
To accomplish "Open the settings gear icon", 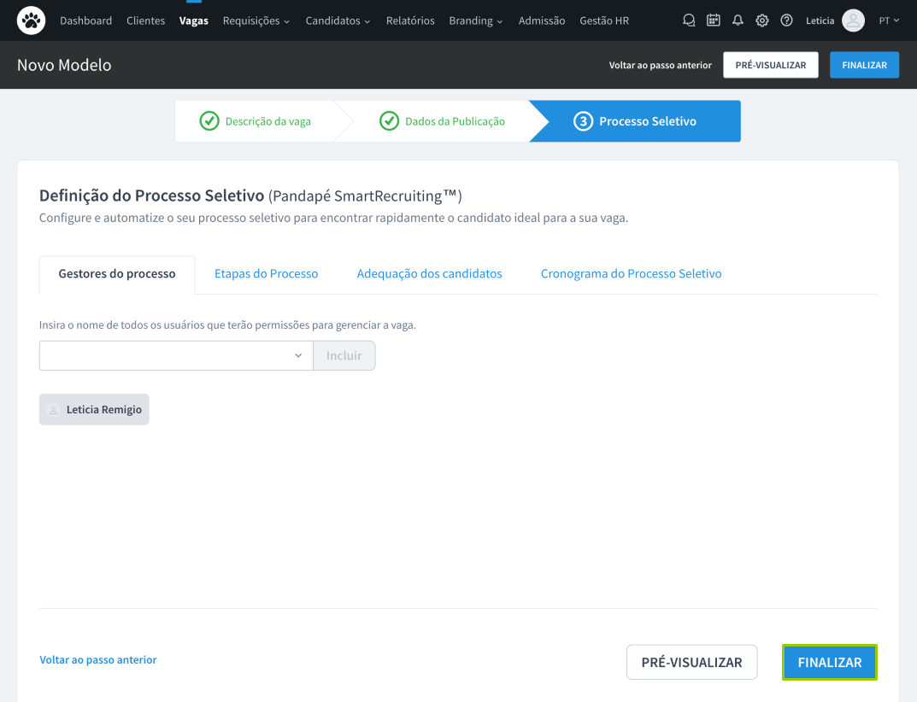I will (x=762, y=20).
